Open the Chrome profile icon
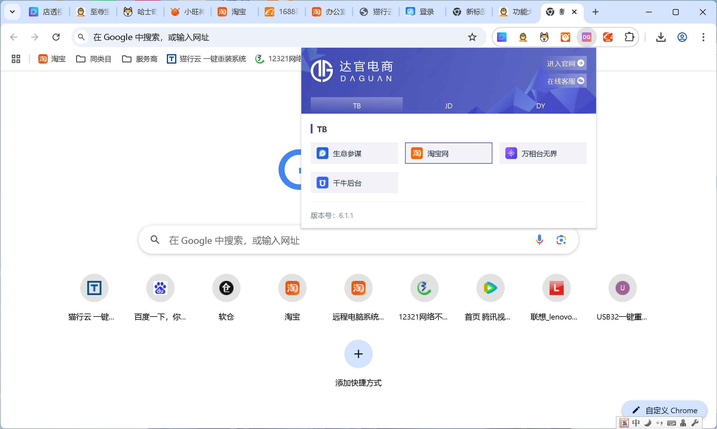Screen dimensions: 717x429 [682, 37]
